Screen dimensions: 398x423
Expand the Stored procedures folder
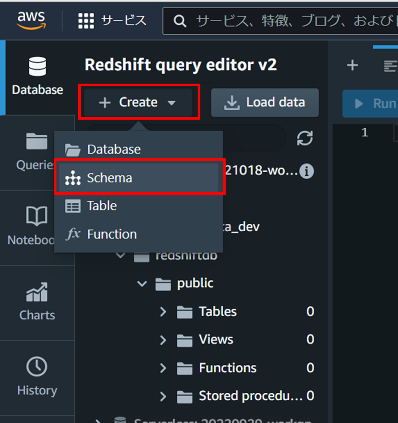coord(163,396)
